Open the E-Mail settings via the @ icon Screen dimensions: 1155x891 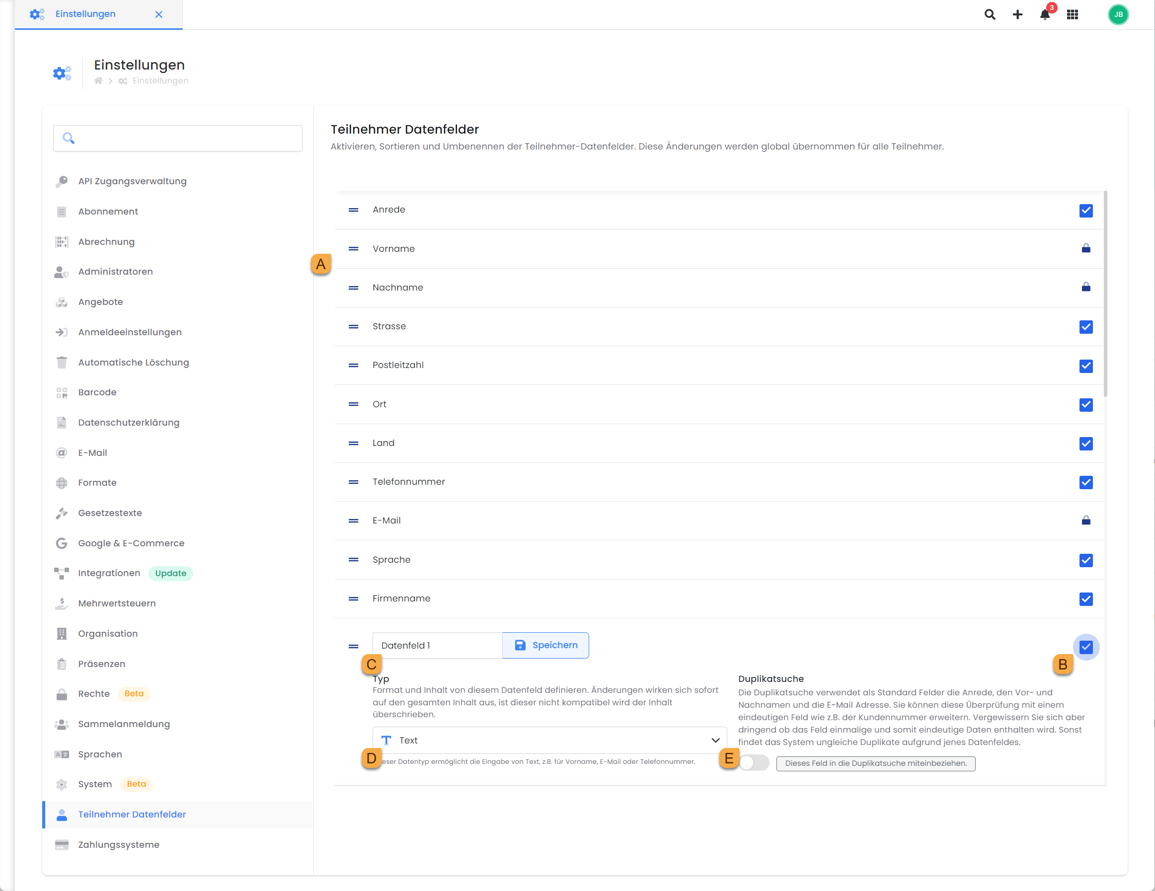61,452
